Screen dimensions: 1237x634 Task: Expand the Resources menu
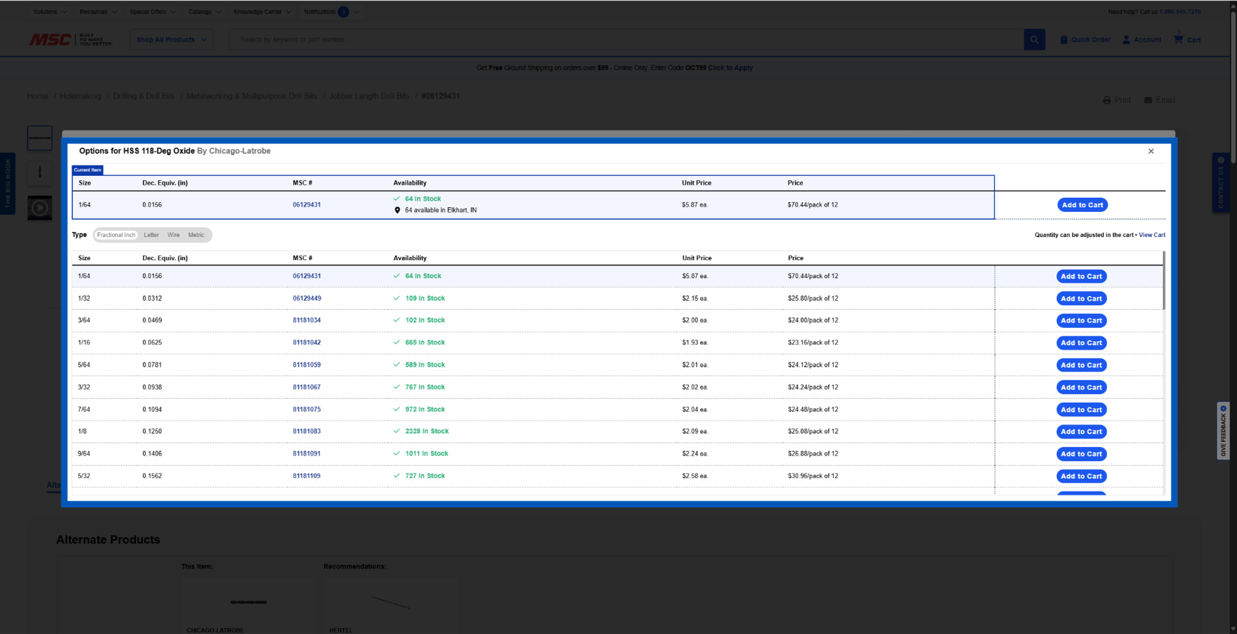pyautogui.click(x=98, y=12)
